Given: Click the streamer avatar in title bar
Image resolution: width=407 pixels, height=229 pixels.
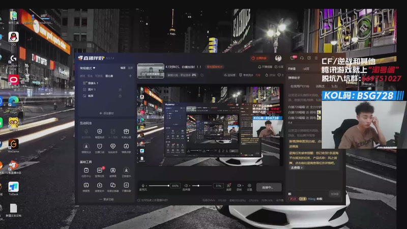Looking at the screenshot, I should (278, 58).
